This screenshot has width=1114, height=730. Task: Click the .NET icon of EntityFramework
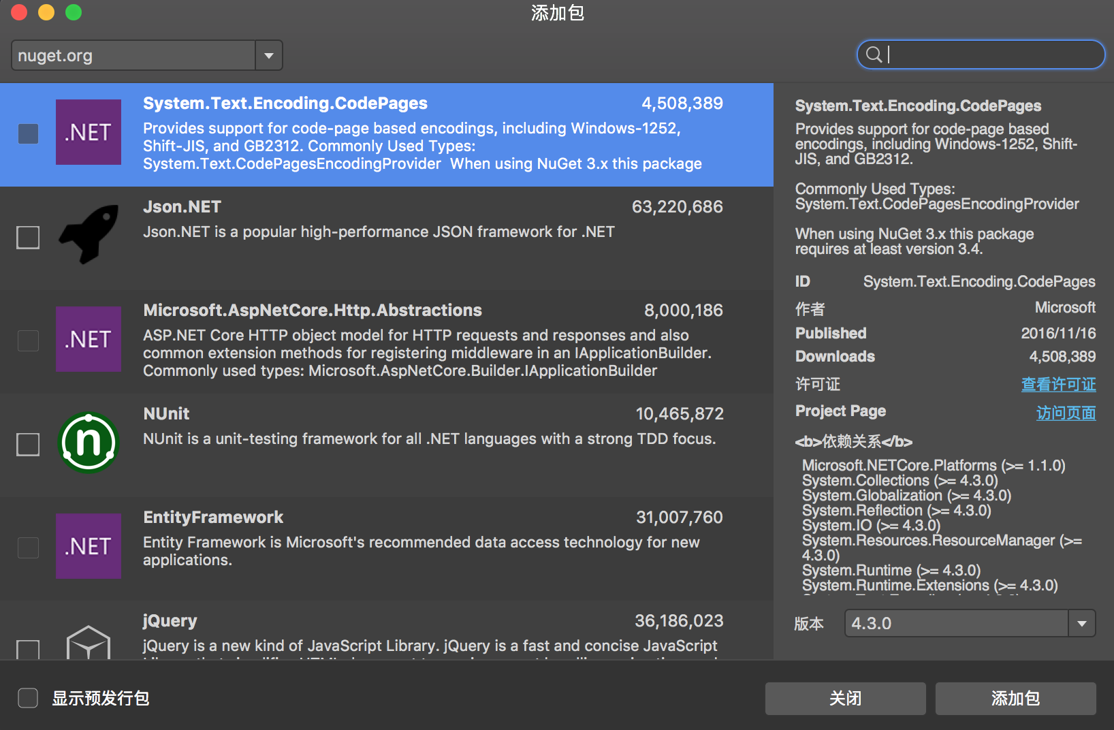[89, 546]
